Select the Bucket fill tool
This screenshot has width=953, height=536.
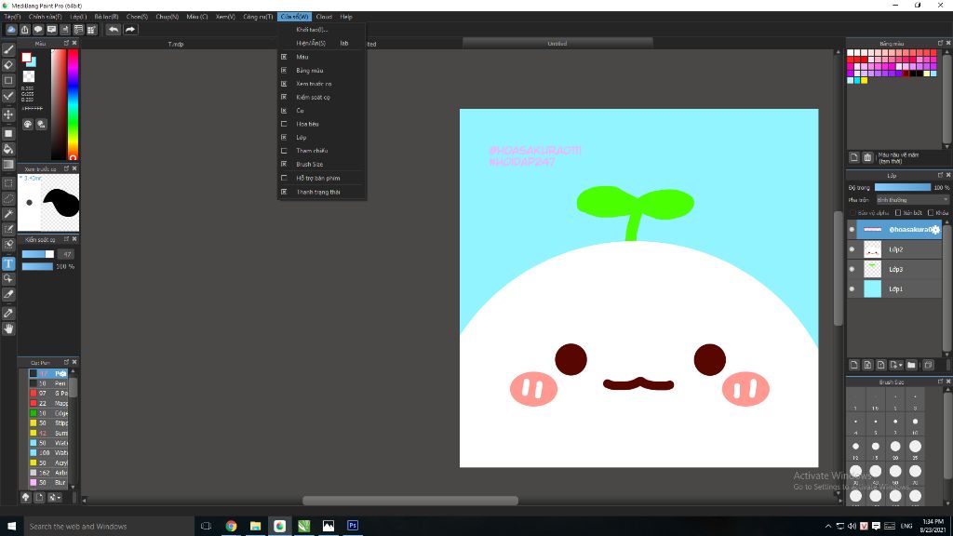(8, 149)
